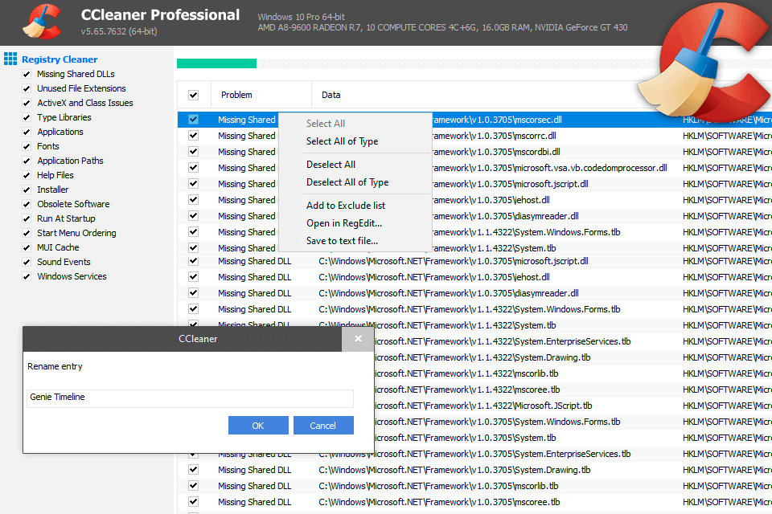Disable the MUI Cache option
The width and height of the screenshot is (772, 514).
click(x=27, y=248)
